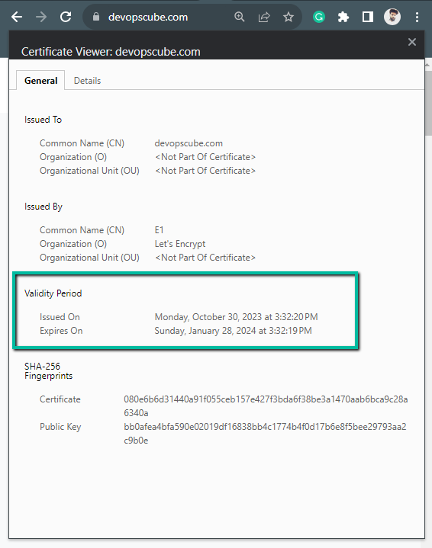Viewport: 432px width, 548px height.
Task: Click the Issued By heading
Action: 44,207
